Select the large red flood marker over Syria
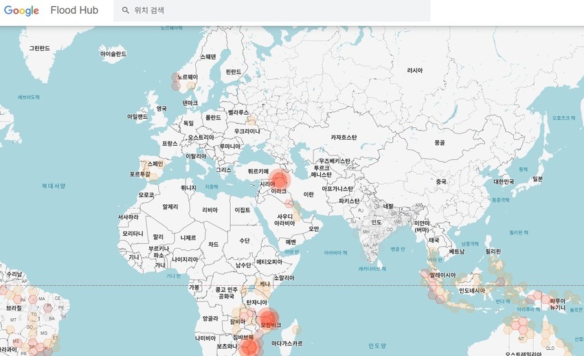Viewport: 584px width, 356px height. (279, 180)
